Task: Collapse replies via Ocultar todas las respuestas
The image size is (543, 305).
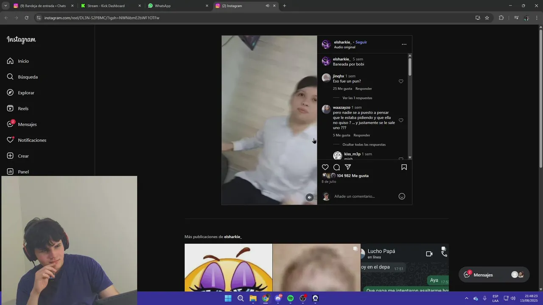Action: point(364,144)
